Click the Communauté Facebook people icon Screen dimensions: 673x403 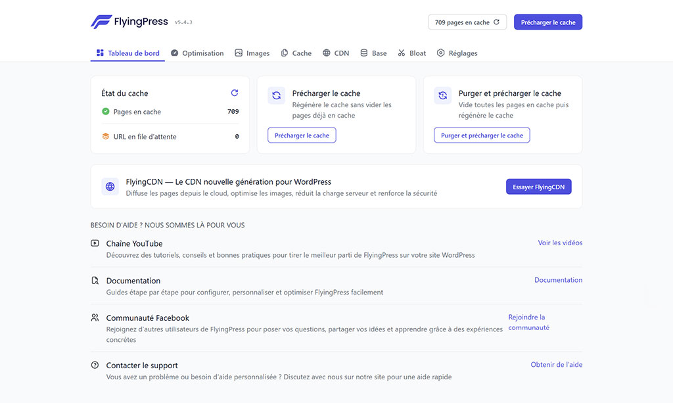pyautogui.click(x=95, y=318)
